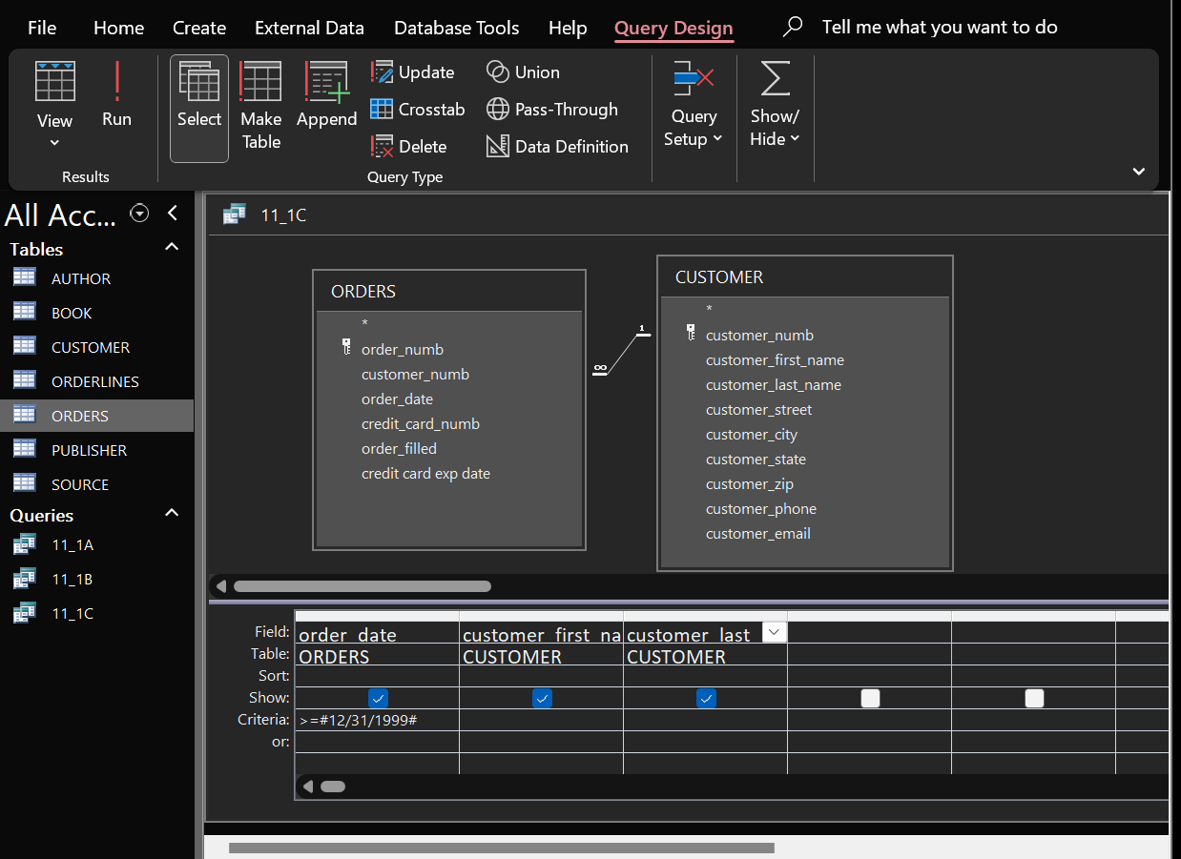Switch to the External Data tab
Image resolution: width=1181 pixels, height=859 pixels.
click(309, 28)
